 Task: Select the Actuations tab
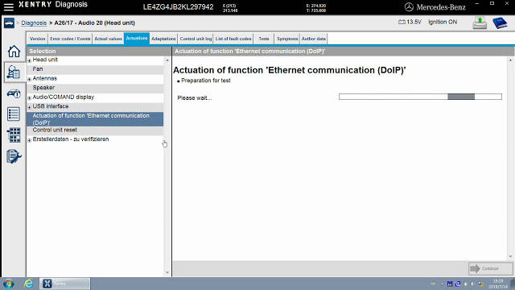tap(137, 39)
